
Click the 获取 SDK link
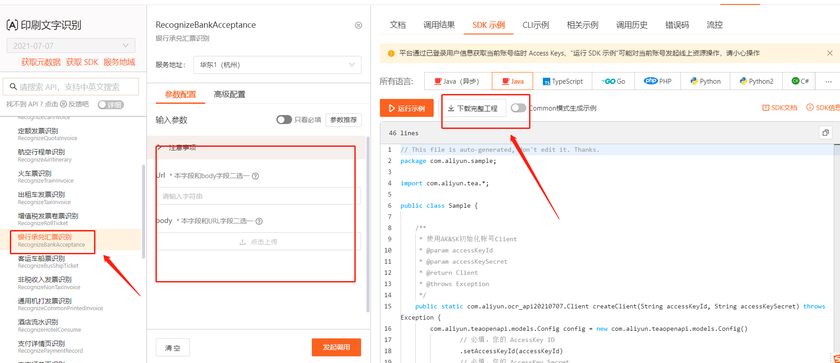82,62
